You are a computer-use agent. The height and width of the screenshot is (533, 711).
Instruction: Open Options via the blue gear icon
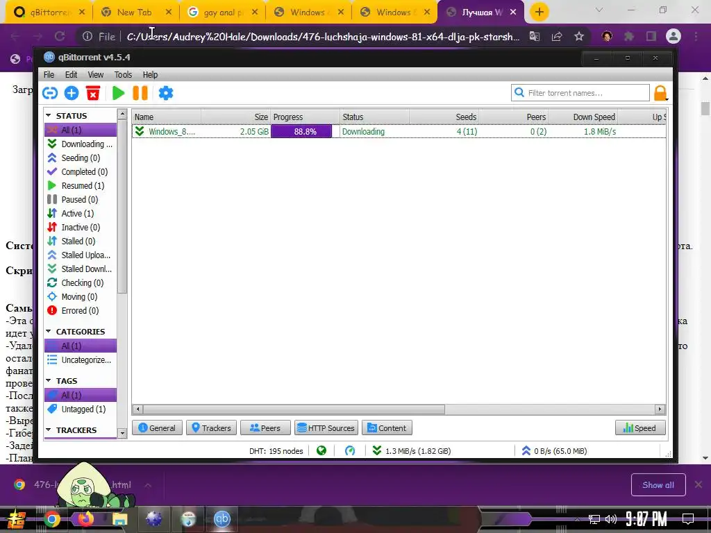coord(166,93)
